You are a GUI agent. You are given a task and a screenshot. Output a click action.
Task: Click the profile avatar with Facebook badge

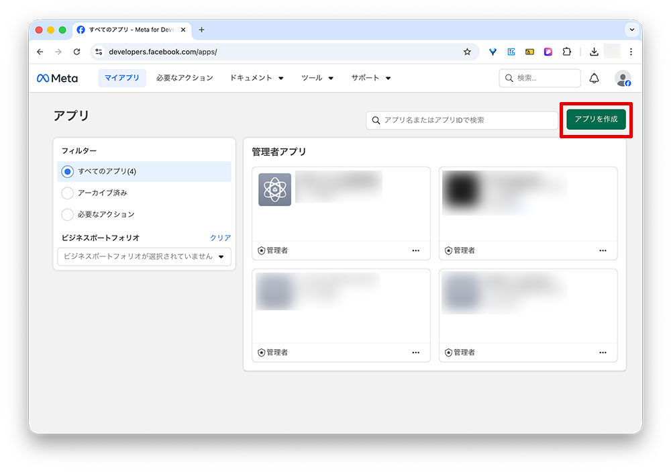623,78
